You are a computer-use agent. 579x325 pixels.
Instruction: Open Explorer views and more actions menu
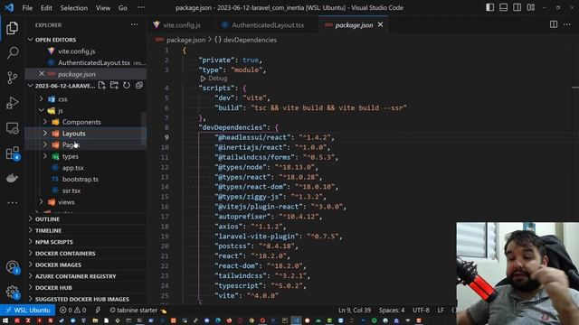click(x=135, y=24)
